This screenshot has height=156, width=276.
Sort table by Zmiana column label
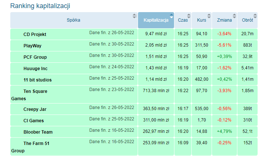tap(224, 20)
